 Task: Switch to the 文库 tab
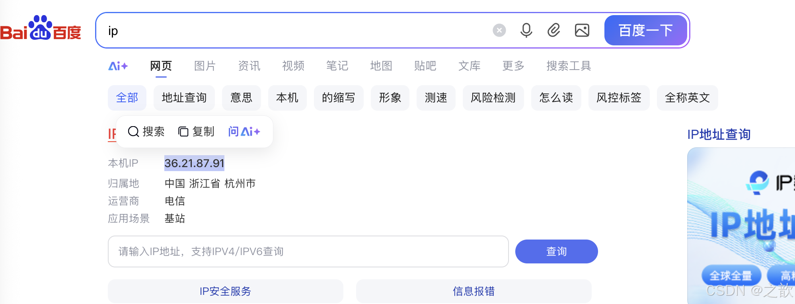469,66
